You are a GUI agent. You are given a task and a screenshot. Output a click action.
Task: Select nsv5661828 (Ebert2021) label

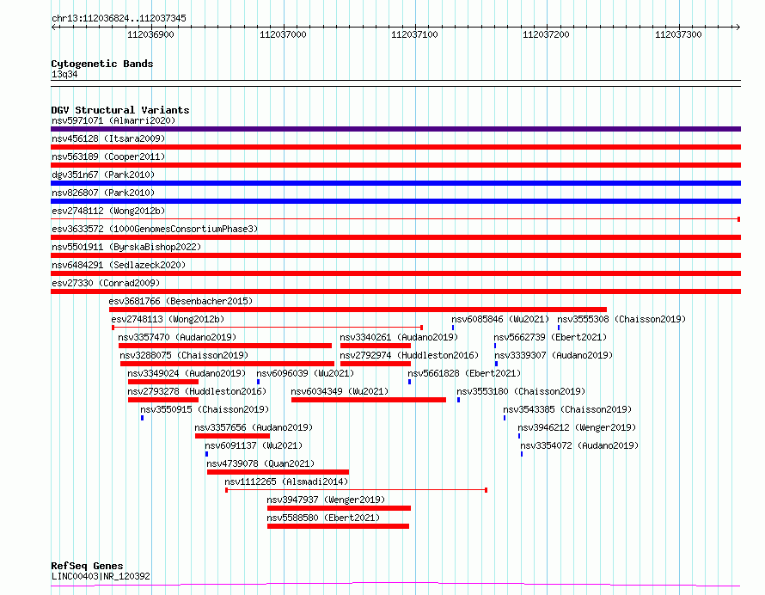click(464, 373)
